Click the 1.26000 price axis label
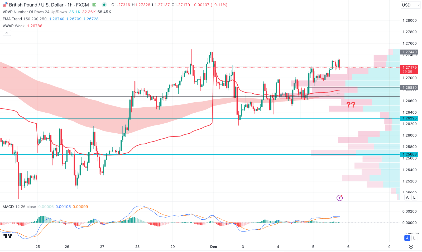This screenshot has height=252, width=422. coord(410,135)
